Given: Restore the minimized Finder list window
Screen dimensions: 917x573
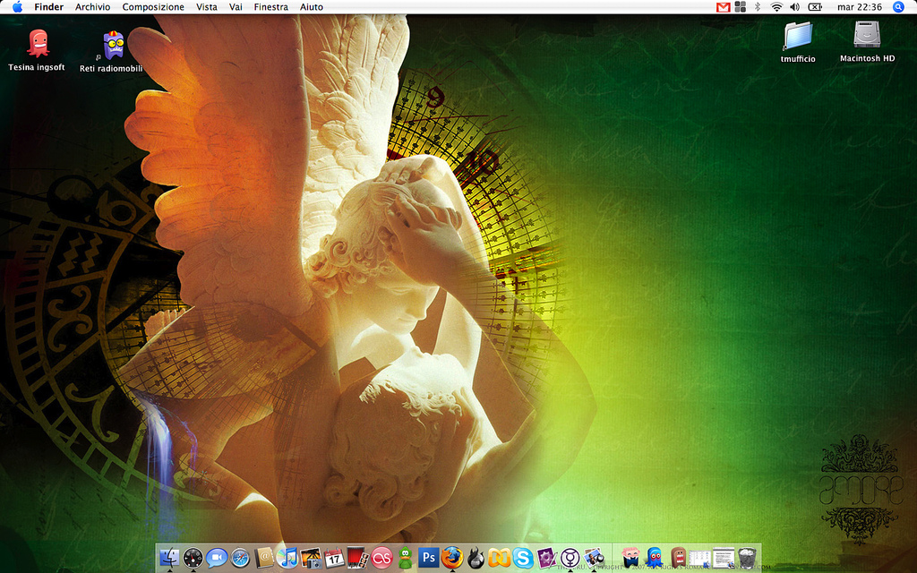Looking at the screenshot, I should [x=700, y=559].
